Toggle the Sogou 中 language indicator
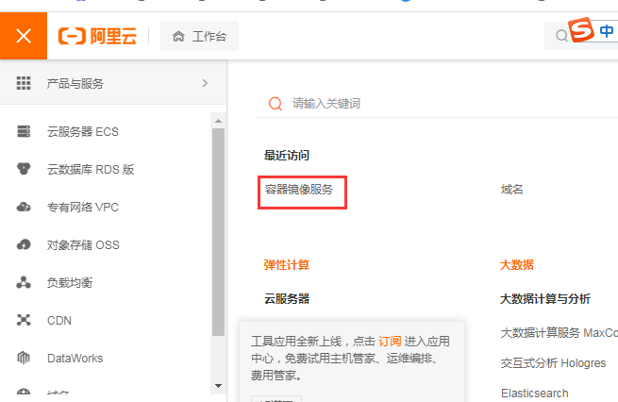 (606, 31)
